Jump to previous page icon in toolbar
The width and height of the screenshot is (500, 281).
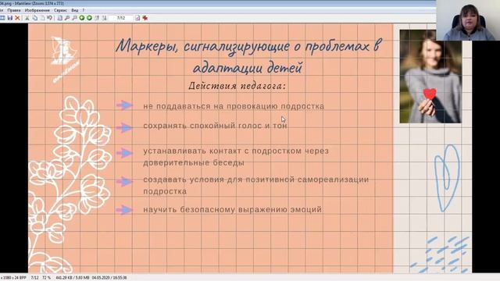[97, 18]
